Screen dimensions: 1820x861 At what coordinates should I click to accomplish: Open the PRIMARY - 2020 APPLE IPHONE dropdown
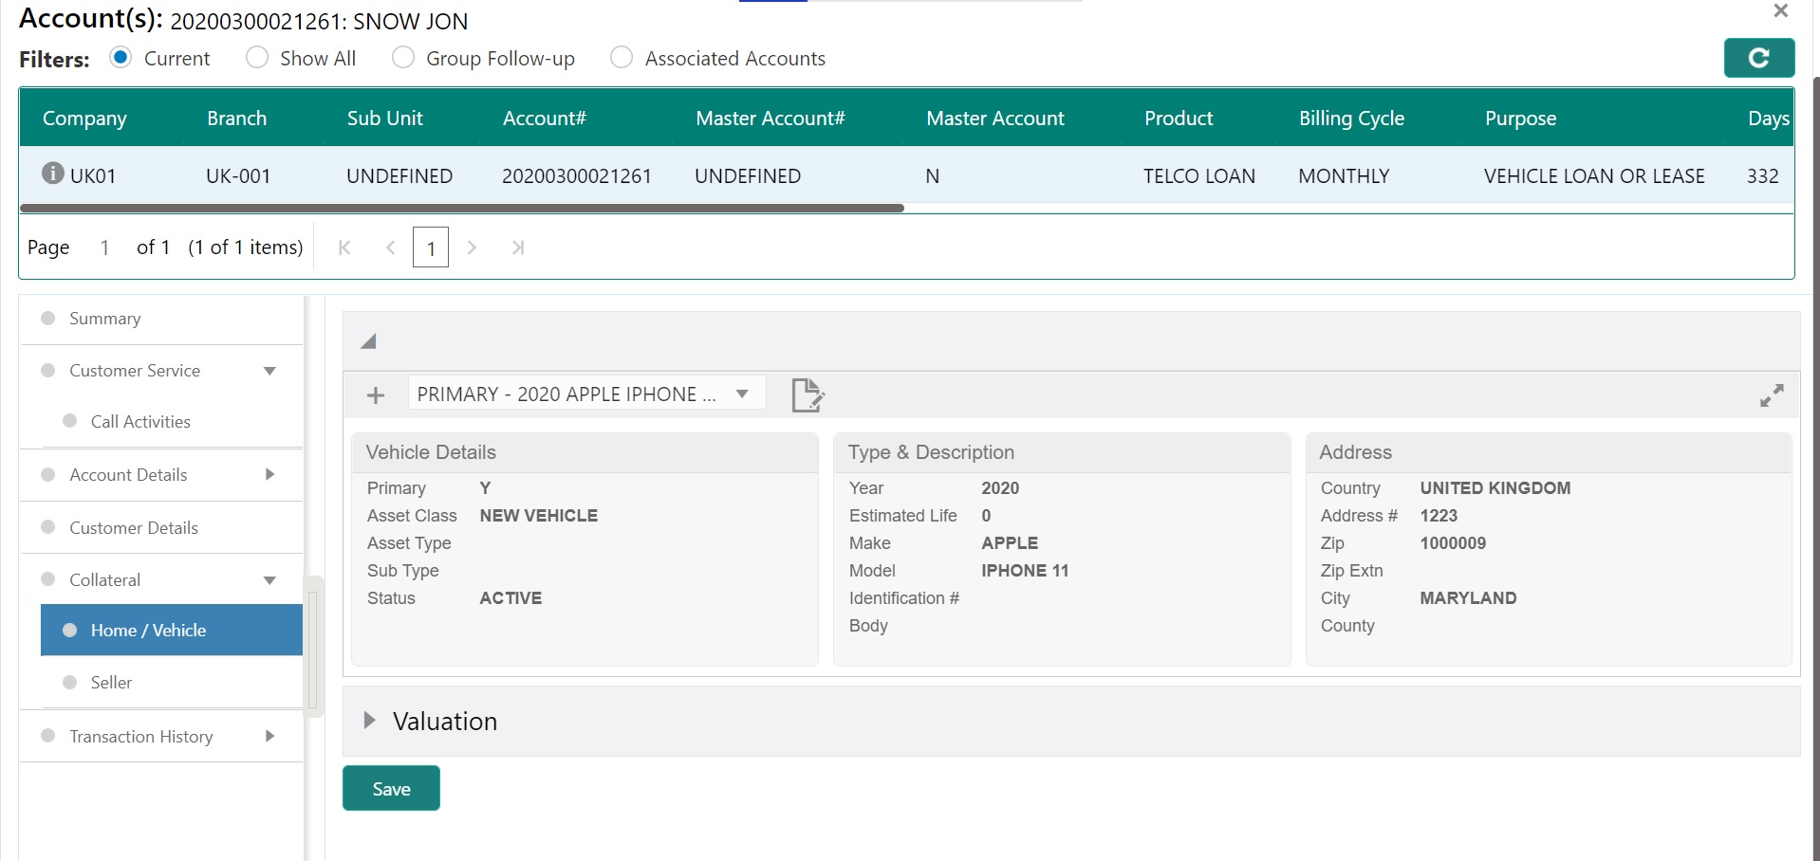tap(586, 394)
